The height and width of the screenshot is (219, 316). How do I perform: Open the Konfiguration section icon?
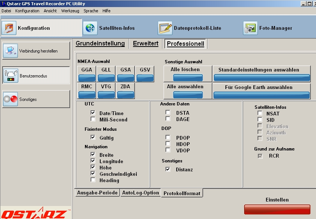(9, 28)
